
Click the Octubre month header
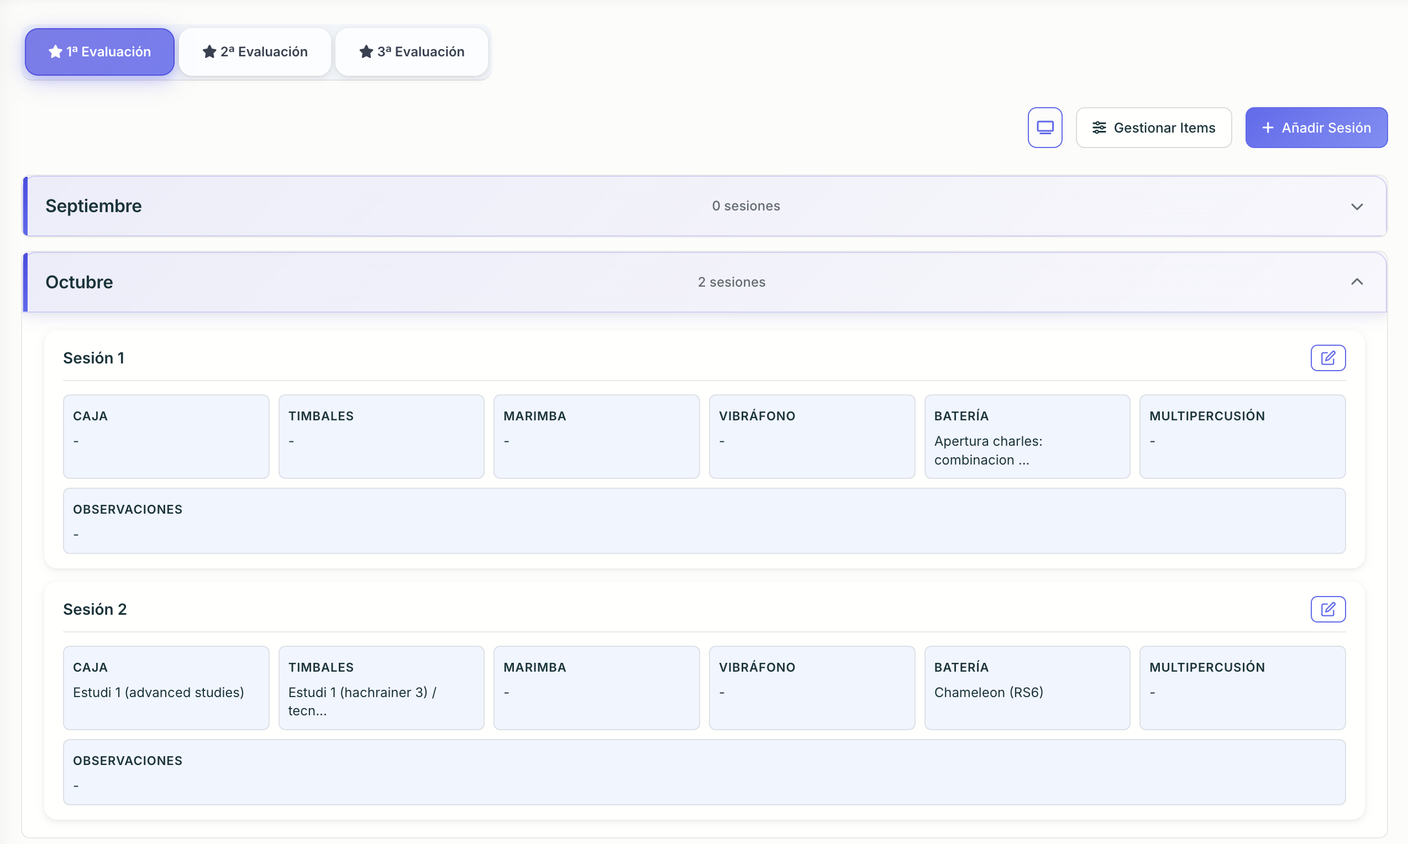point(79,282)
